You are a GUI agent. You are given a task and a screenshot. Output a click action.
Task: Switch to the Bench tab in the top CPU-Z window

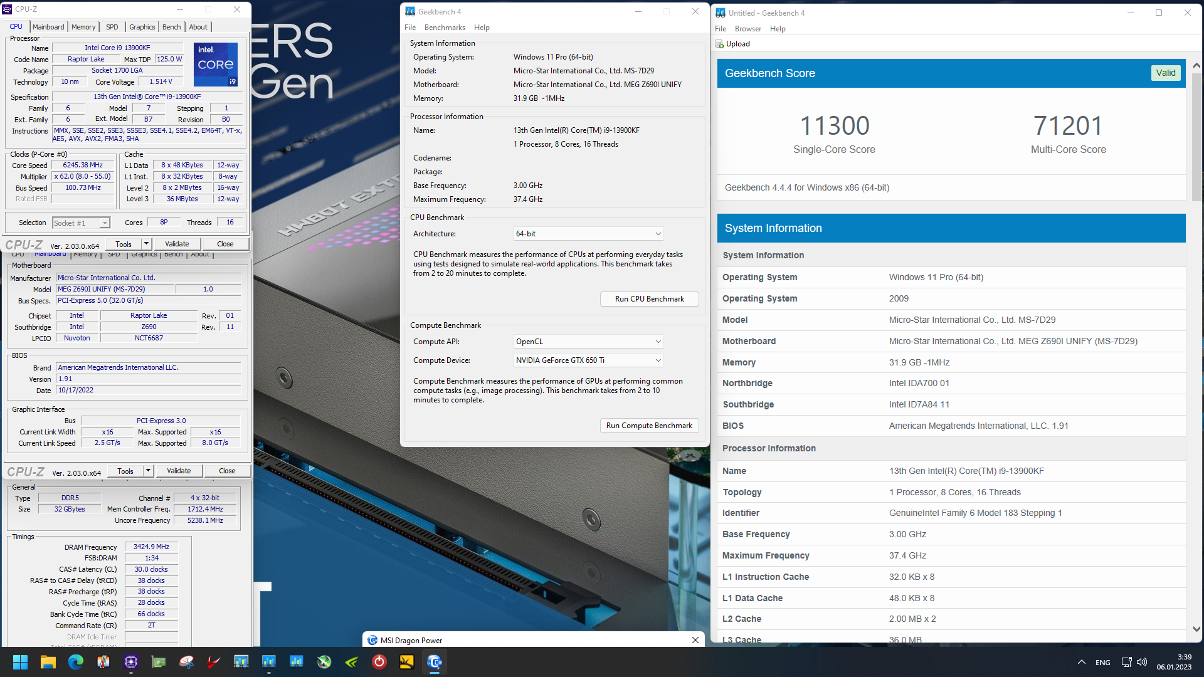point(172,27)
